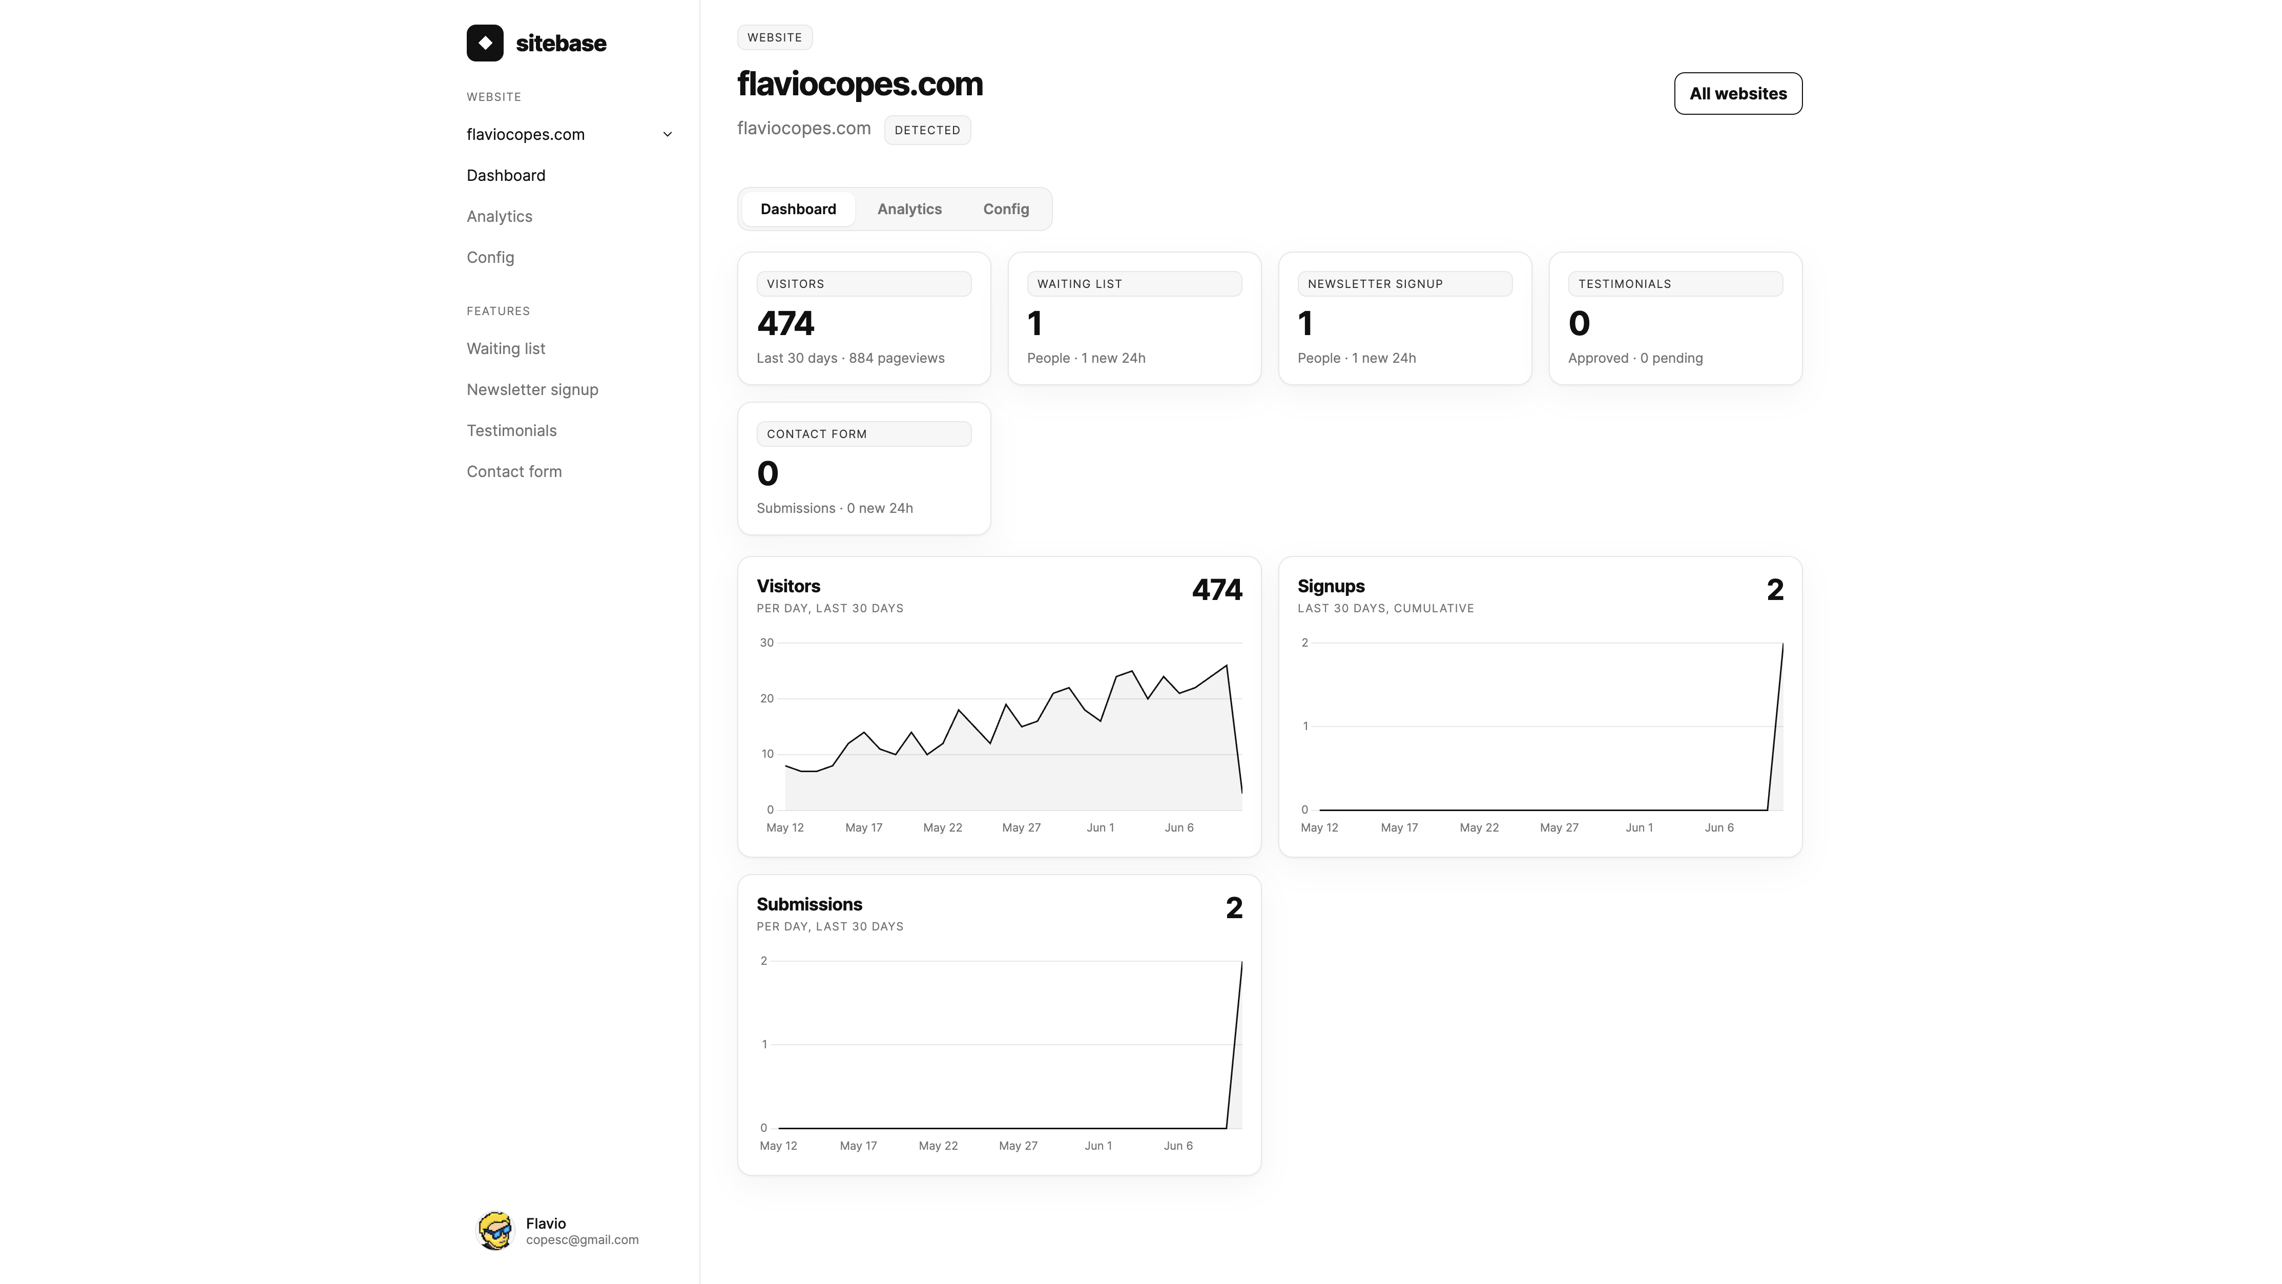
Task: Click 'Last 30 days · 884 pageviews' text
Action: point(850,358)
